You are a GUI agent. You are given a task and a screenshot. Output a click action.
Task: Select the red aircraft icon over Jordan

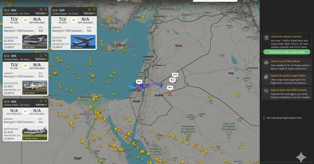pyautogui.click(x=170, y=94)
